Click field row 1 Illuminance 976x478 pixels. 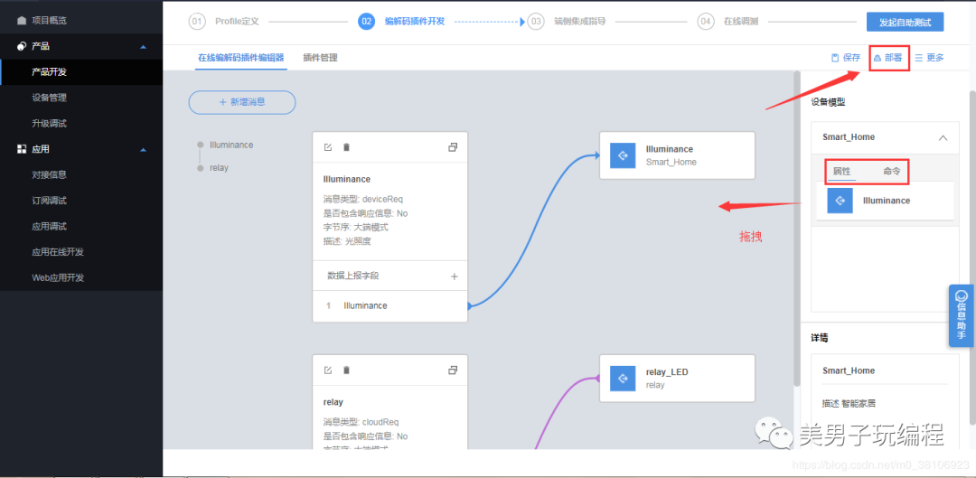click(389, 305)
